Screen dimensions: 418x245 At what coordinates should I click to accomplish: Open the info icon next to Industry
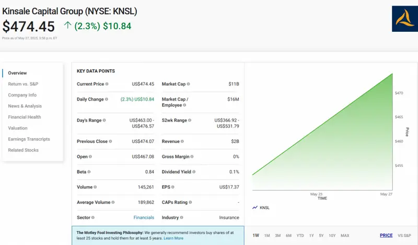point(181,217)
